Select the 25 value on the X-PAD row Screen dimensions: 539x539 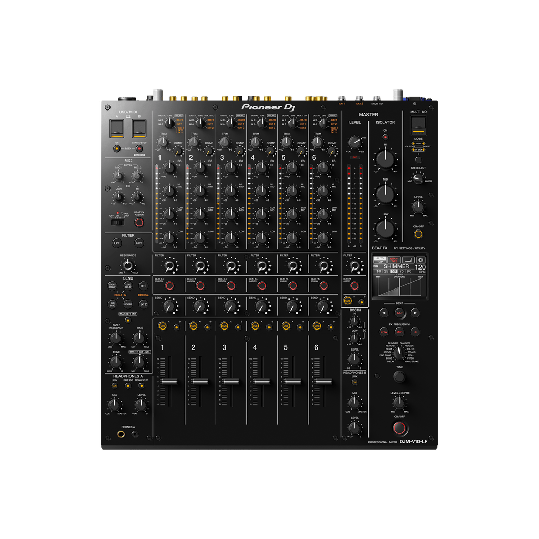[386, 271]
